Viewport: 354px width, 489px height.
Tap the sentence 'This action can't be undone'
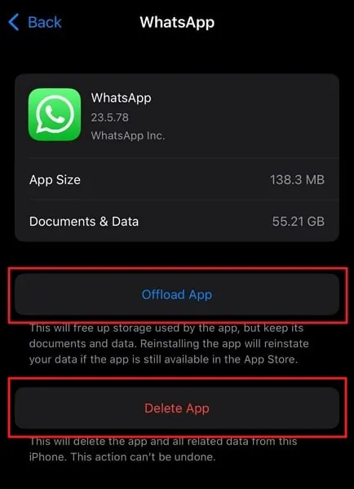pyautogui.click(x=143, y=457)
